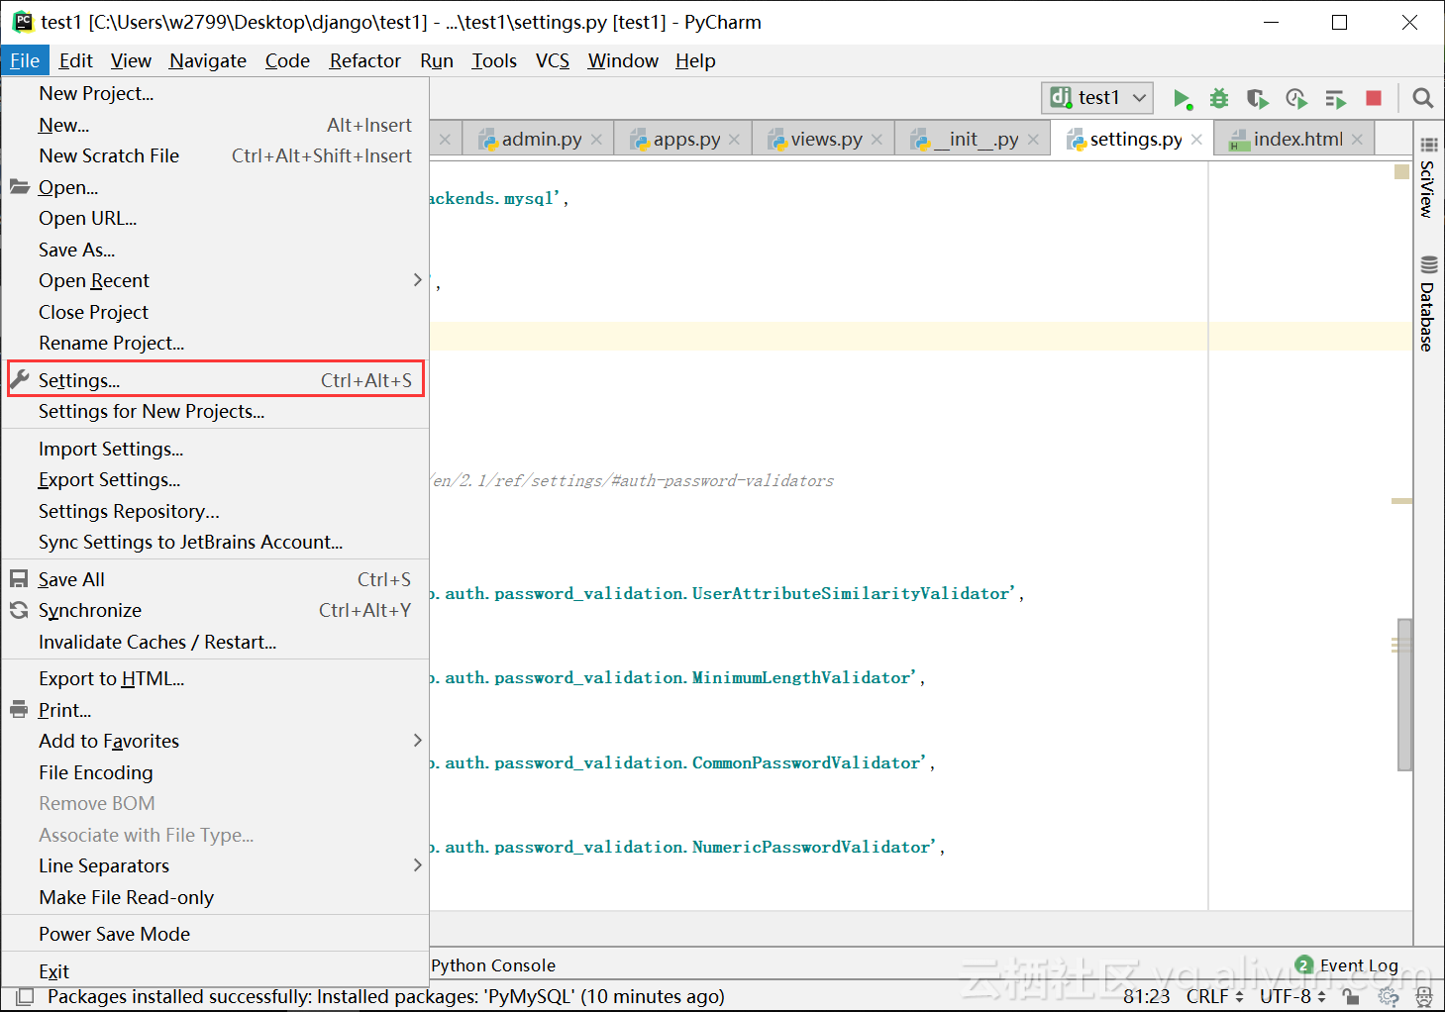Image resolution: width=1445 pixels, height=1012 pixels.
Task: Choose New Project... from the menu
Action: coord(216,93)
